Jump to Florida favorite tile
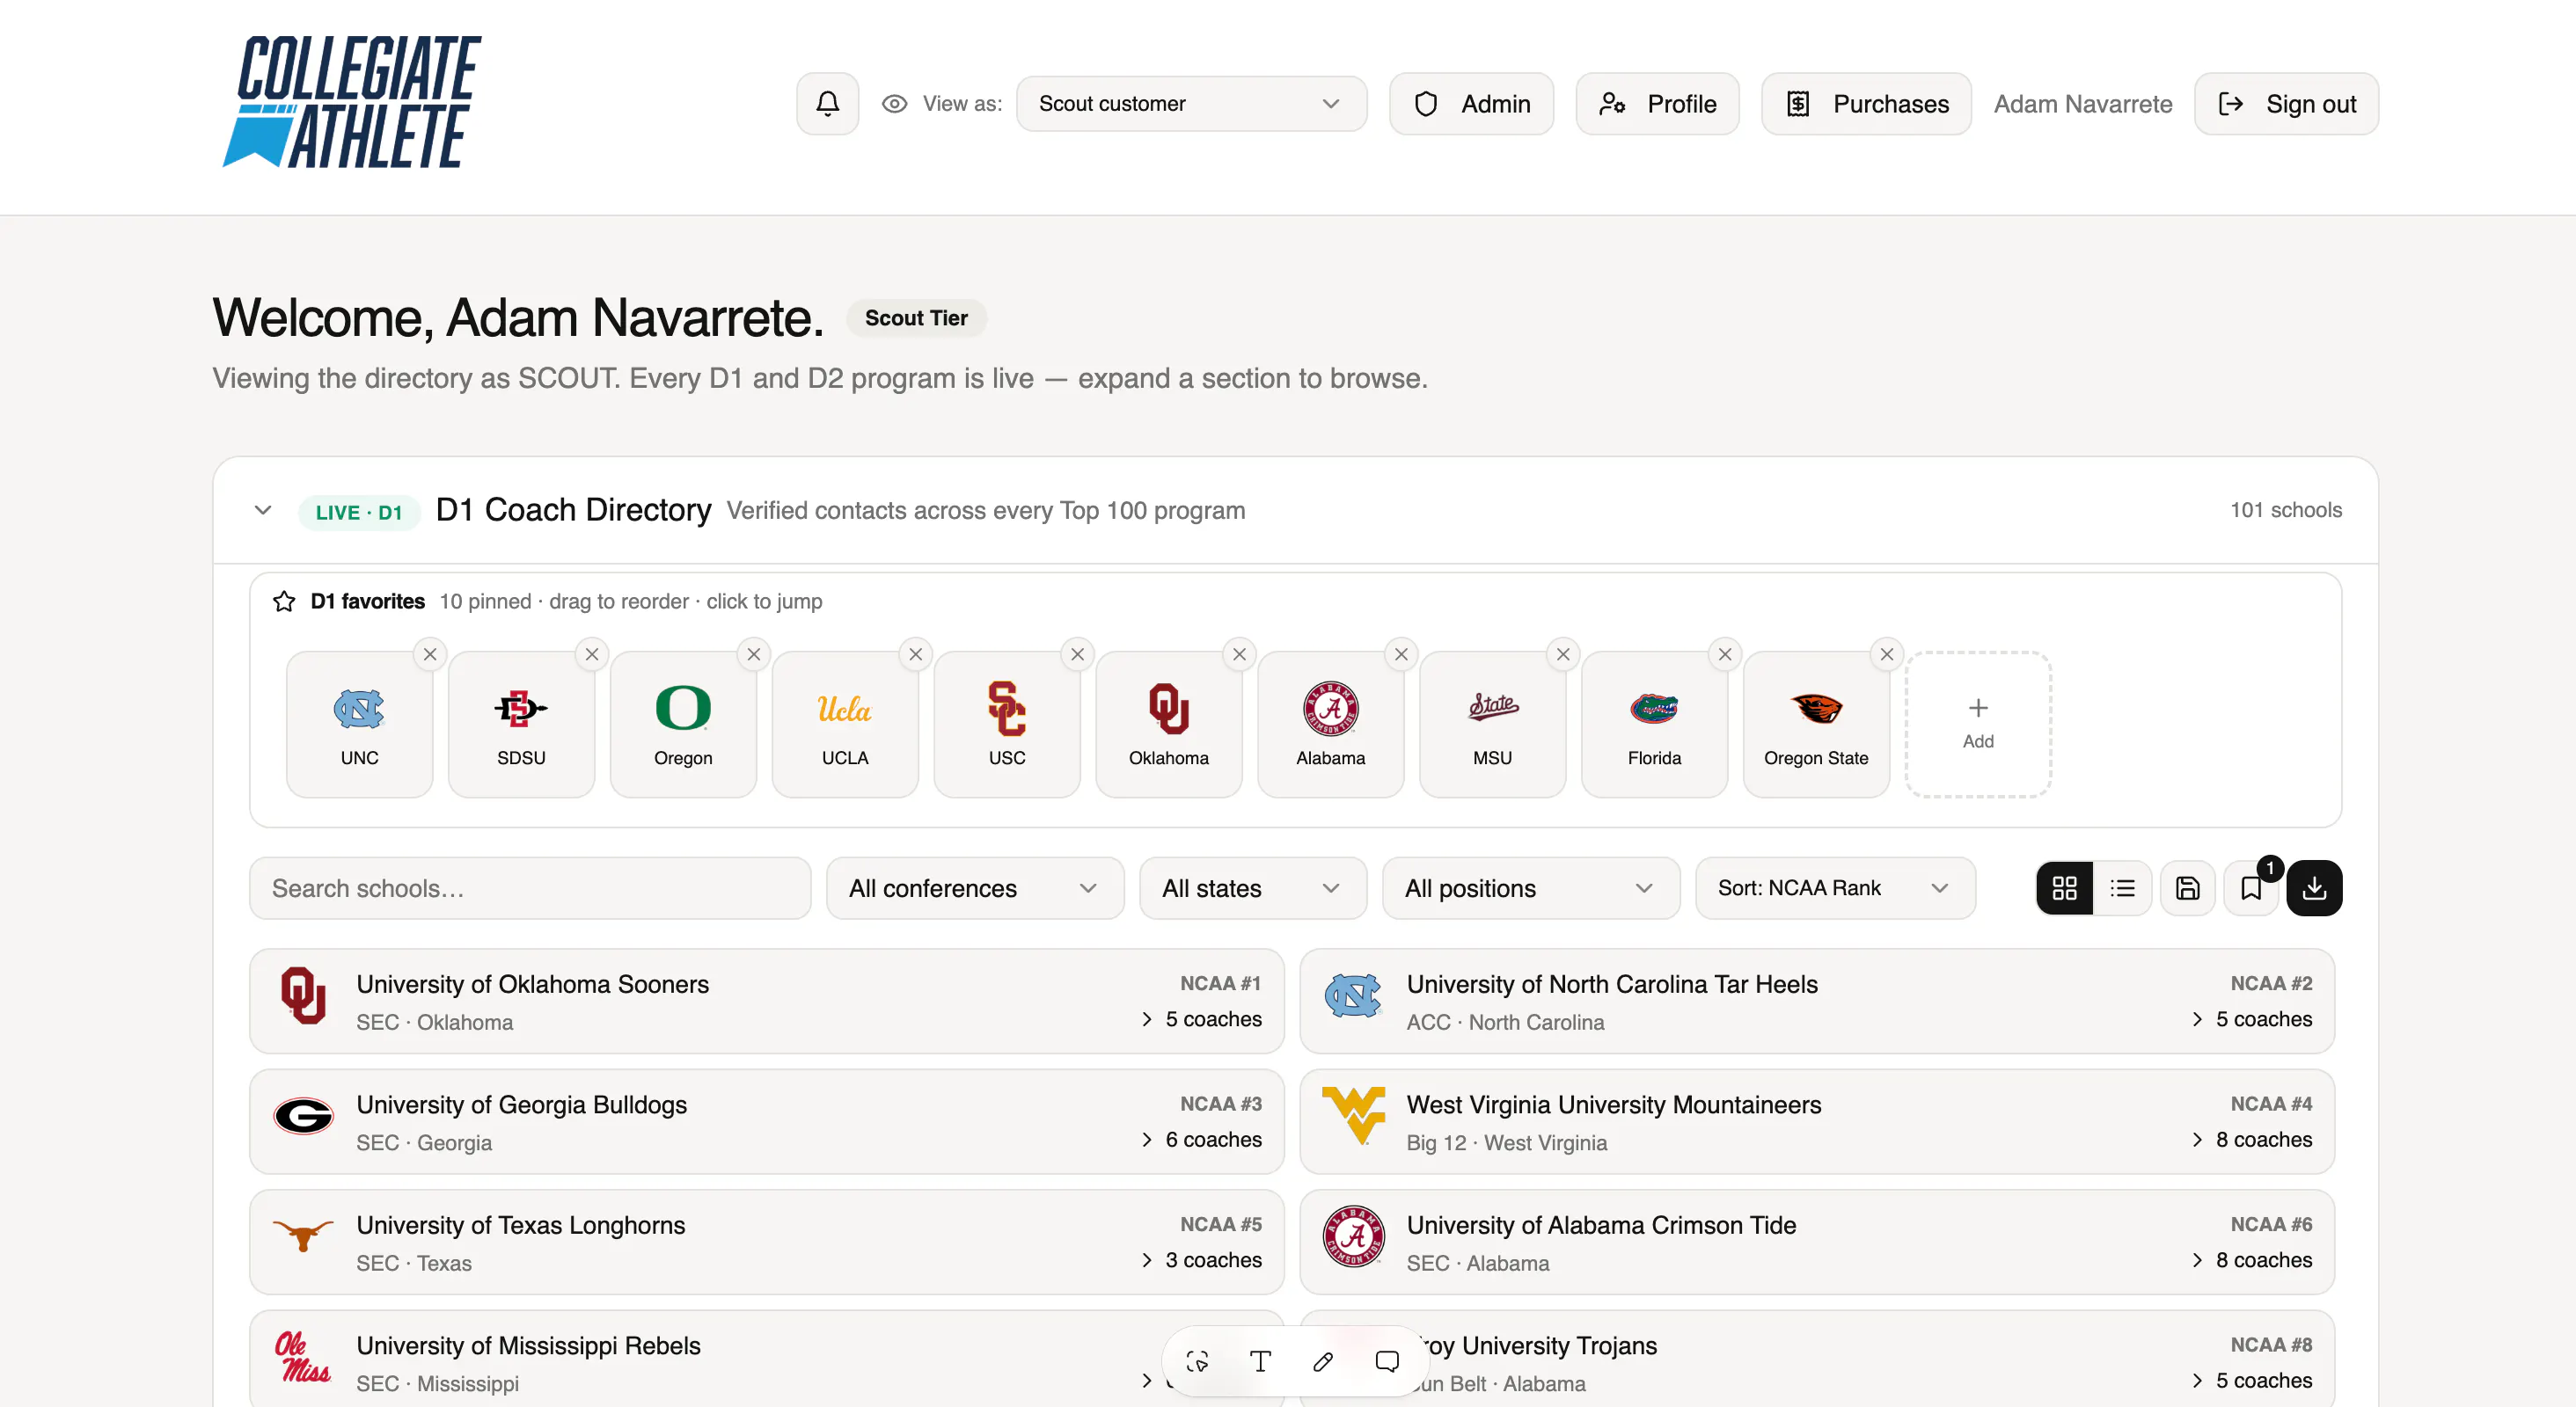Viewport: 2576px width, 1407px height. point(1656,725)
